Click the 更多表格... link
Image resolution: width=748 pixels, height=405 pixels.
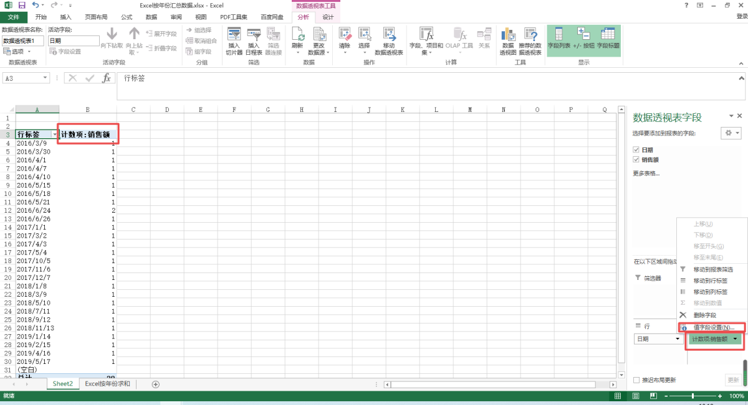click(646, 173)
